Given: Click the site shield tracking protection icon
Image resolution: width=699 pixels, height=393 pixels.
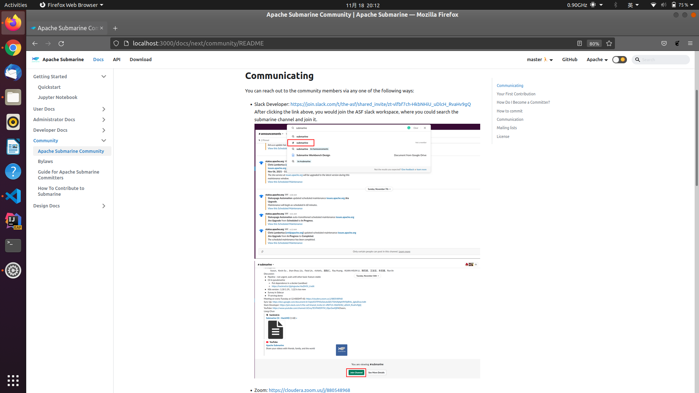Looking at the screenshot, I should [x=116, y=44].
